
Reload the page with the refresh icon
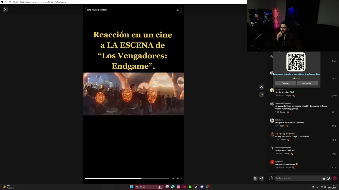[x=10, y=2]
